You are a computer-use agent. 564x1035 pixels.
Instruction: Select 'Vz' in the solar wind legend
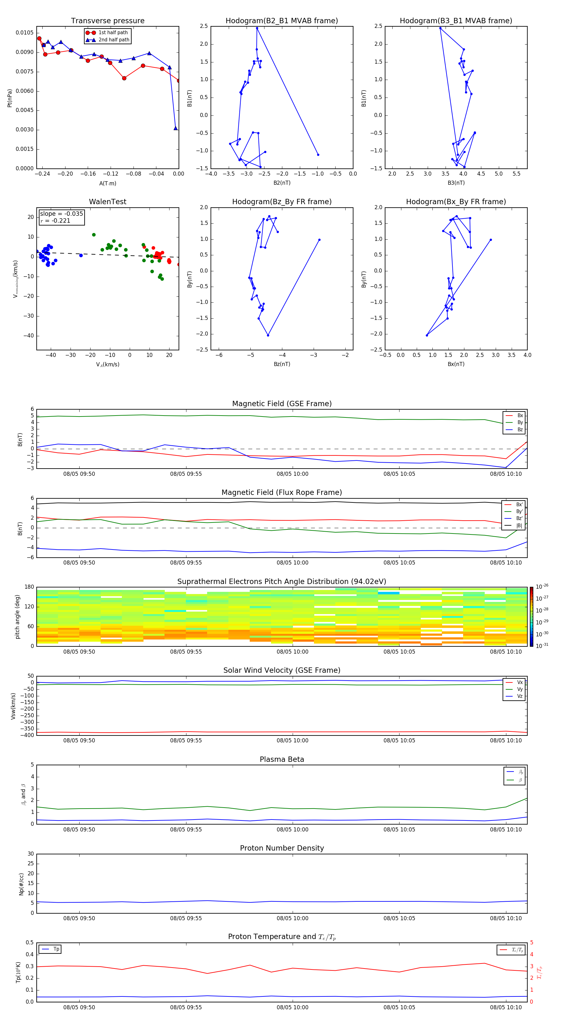pyautogui.click(x=514, y=696)
